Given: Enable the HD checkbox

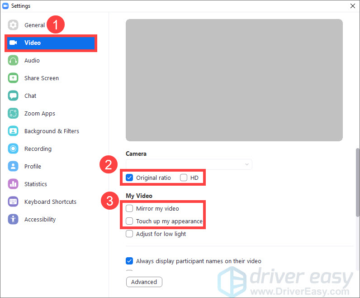Looking at the screenshot, I should coord(184,178).
